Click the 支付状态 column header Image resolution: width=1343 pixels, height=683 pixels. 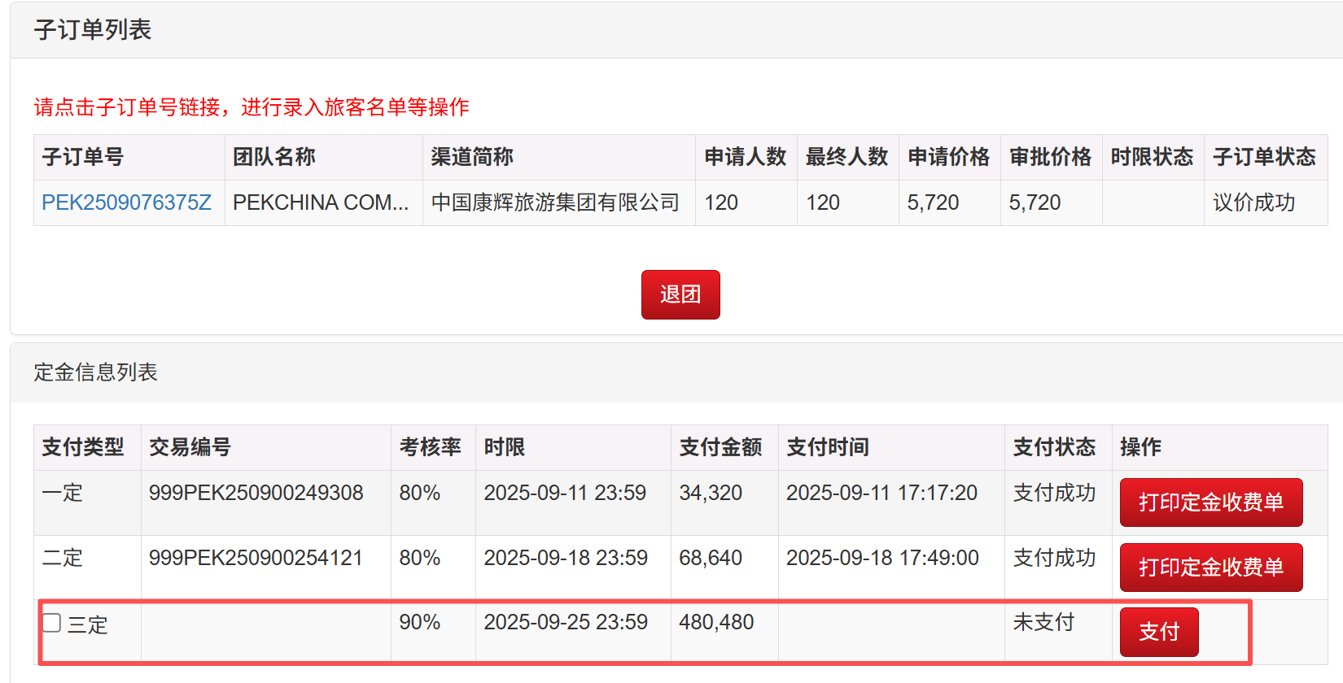1054,447
